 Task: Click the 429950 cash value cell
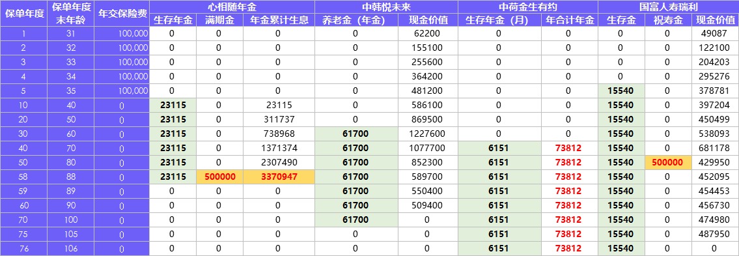pyautogui.click(x=714, y=163)
